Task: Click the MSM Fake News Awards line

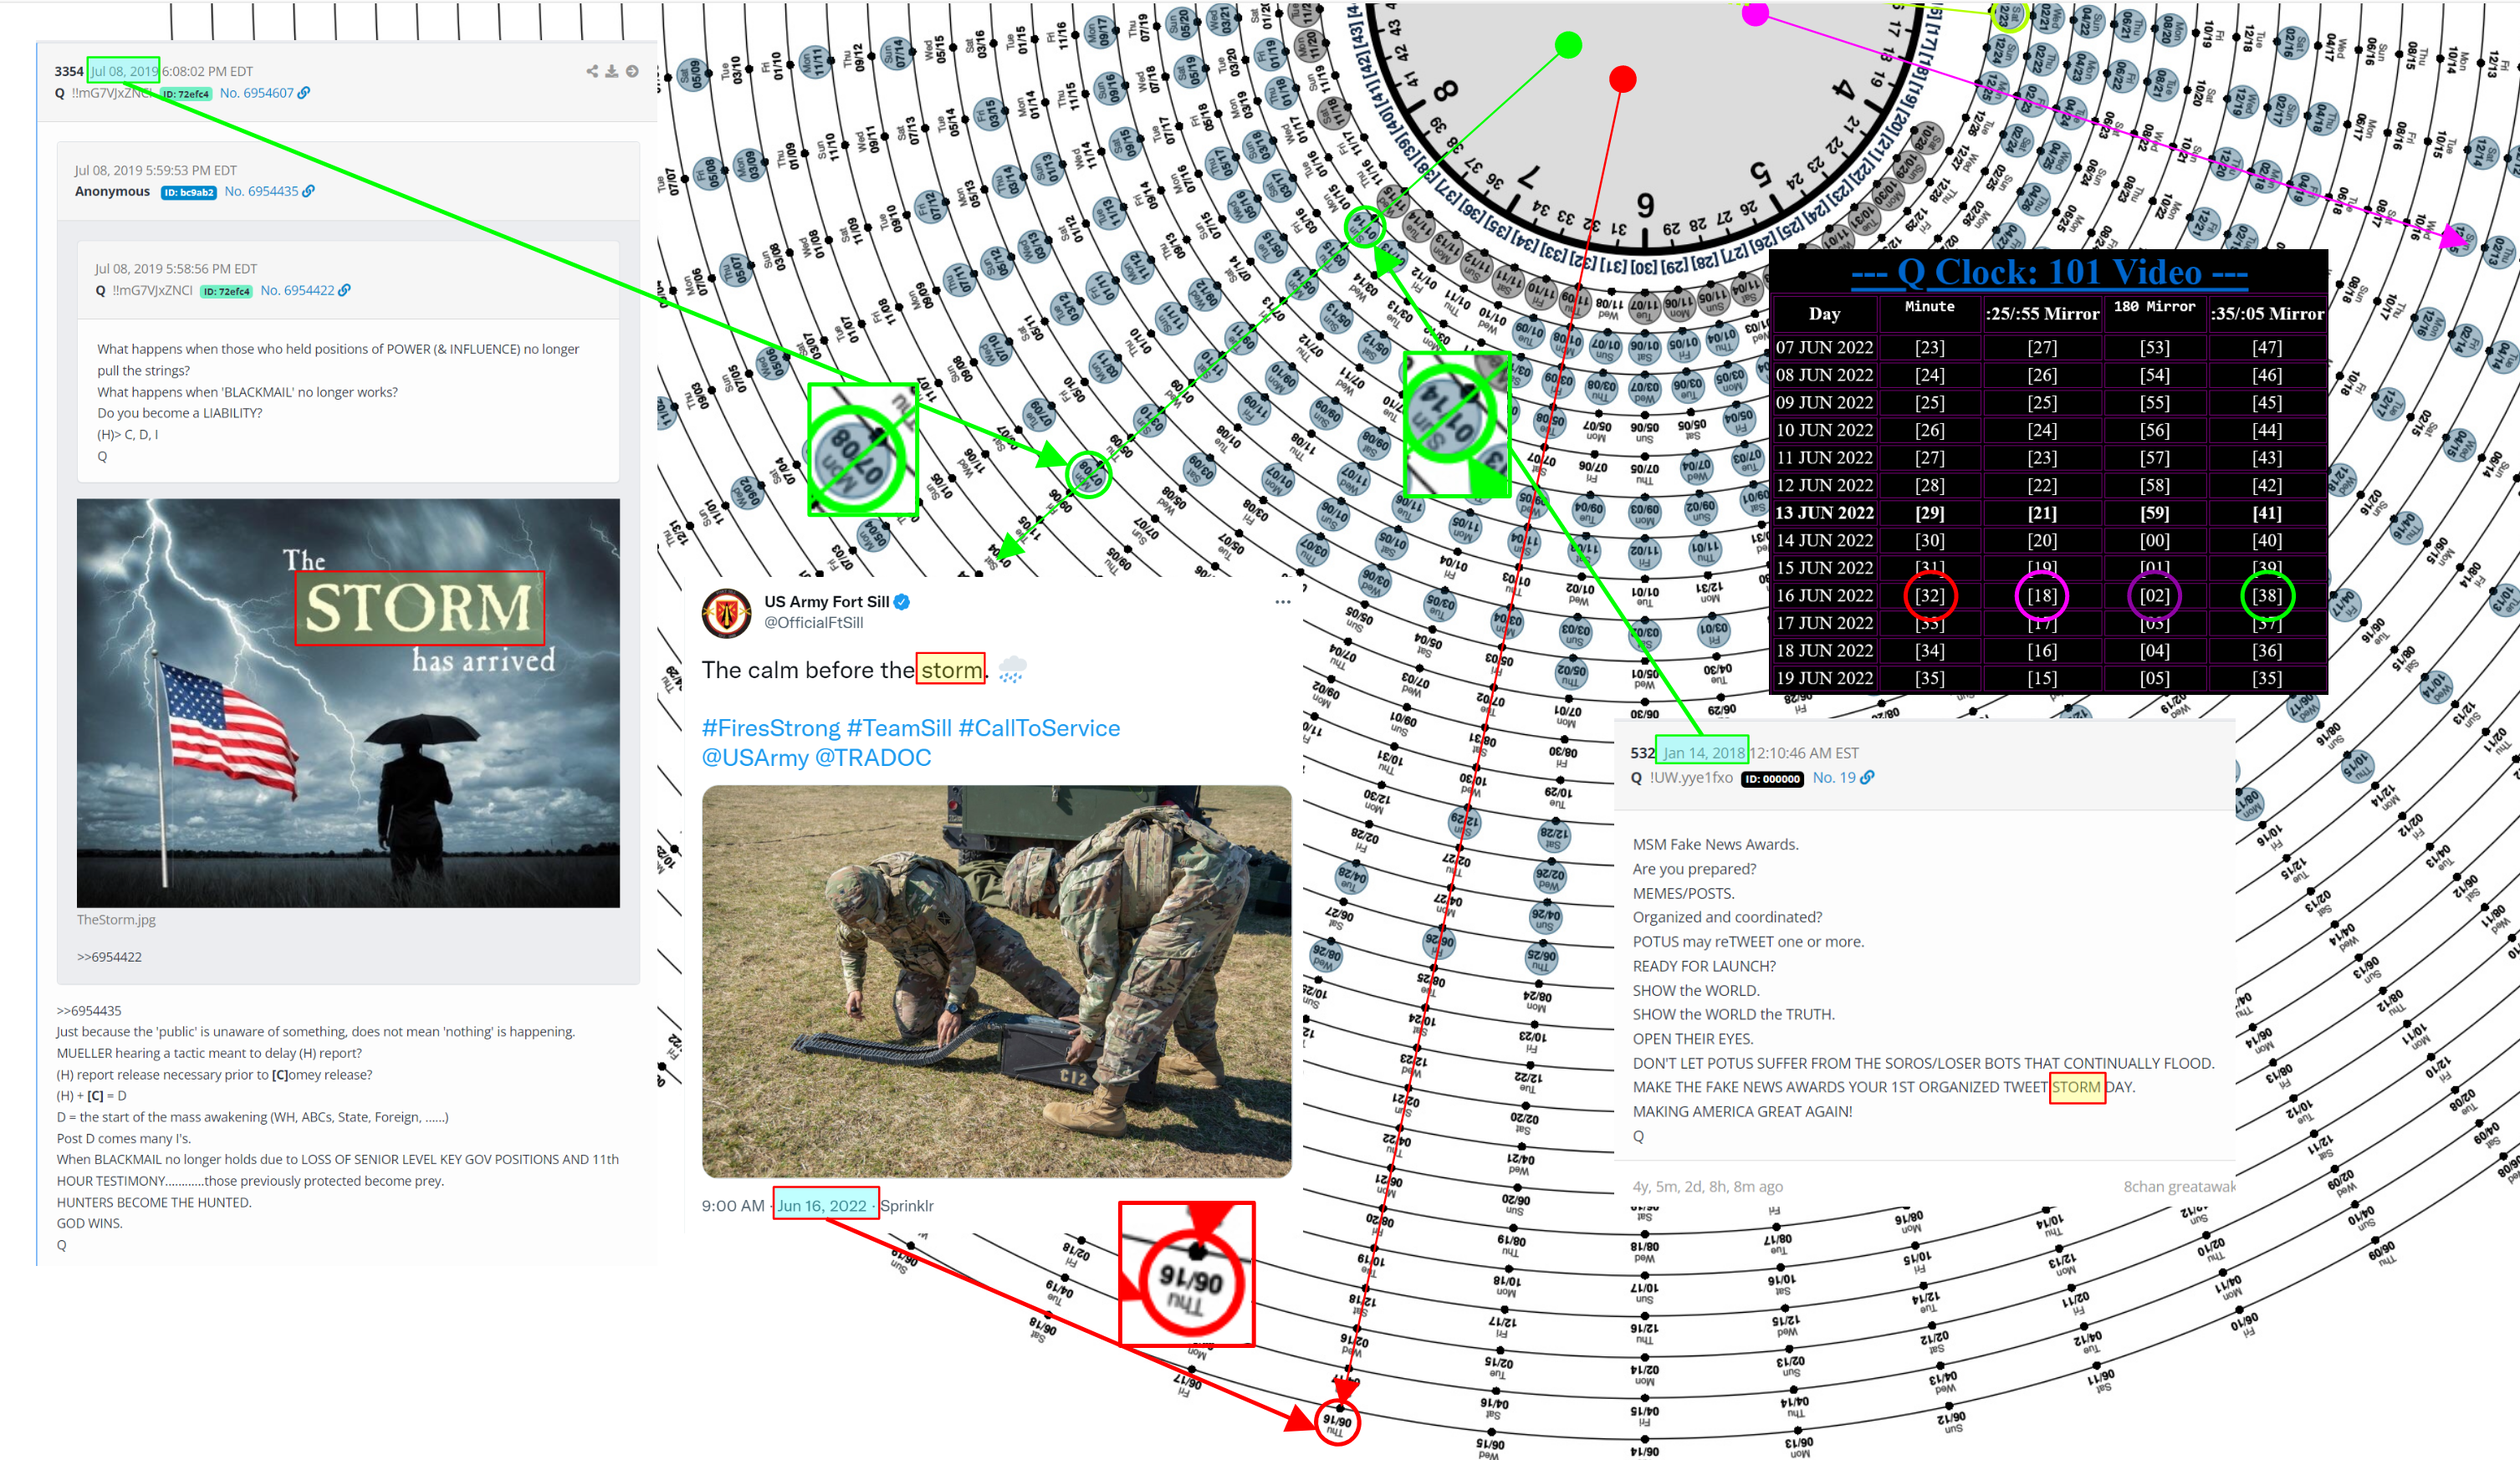Action: click(x=1715, y=845)
